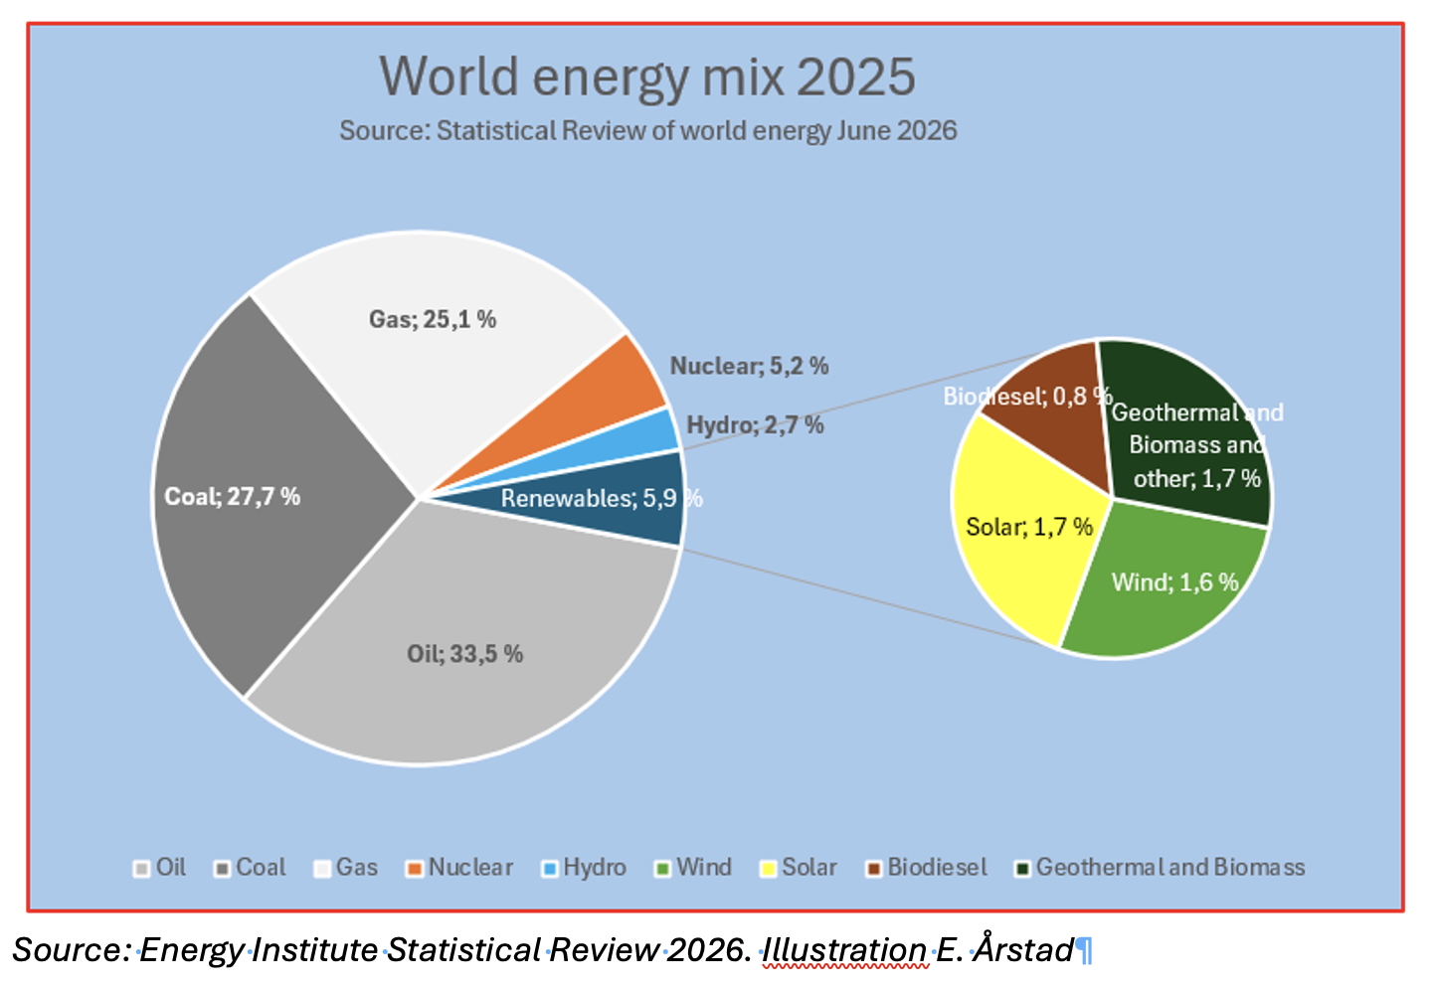The height and width of the screenshot is (988, 1436).
Task: Click the data label "Coal; 27,7 %"
Action: (x=232, y=497)
